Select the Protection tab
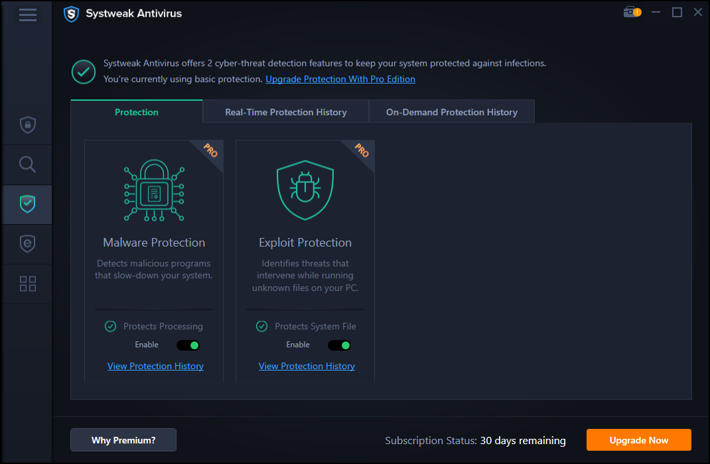Screen dimensions: 710x464 (x=136, y=112)
